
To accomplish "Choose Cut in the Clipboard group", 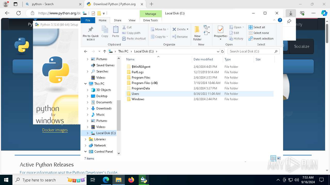I will click(127, 27).
